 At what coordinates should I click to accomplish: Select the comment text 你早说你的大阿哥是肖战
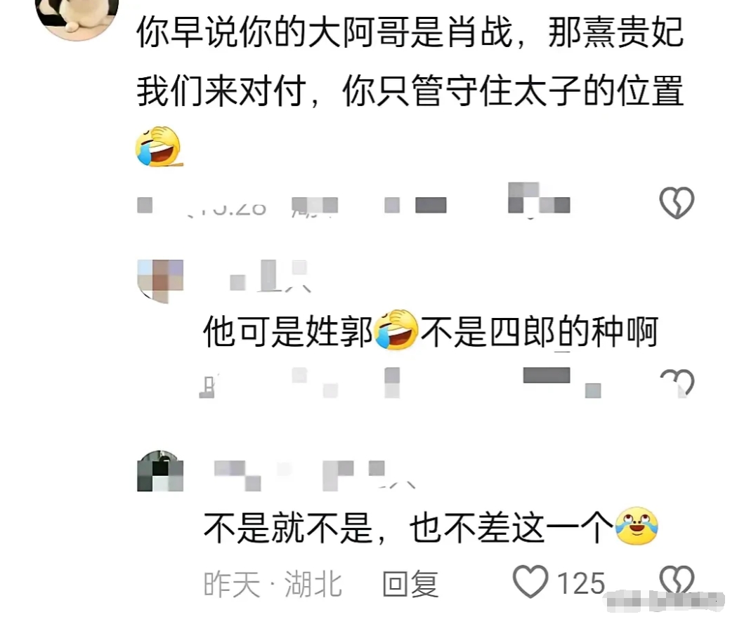coord(324,32)
